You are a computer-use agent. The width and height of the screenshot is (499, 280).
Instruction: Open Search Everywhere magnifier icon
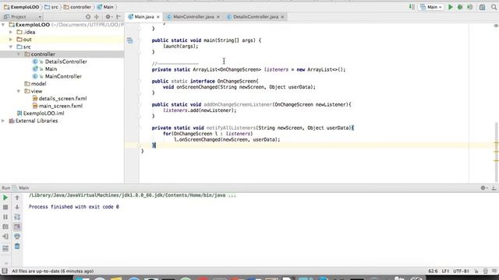point(494,7)
